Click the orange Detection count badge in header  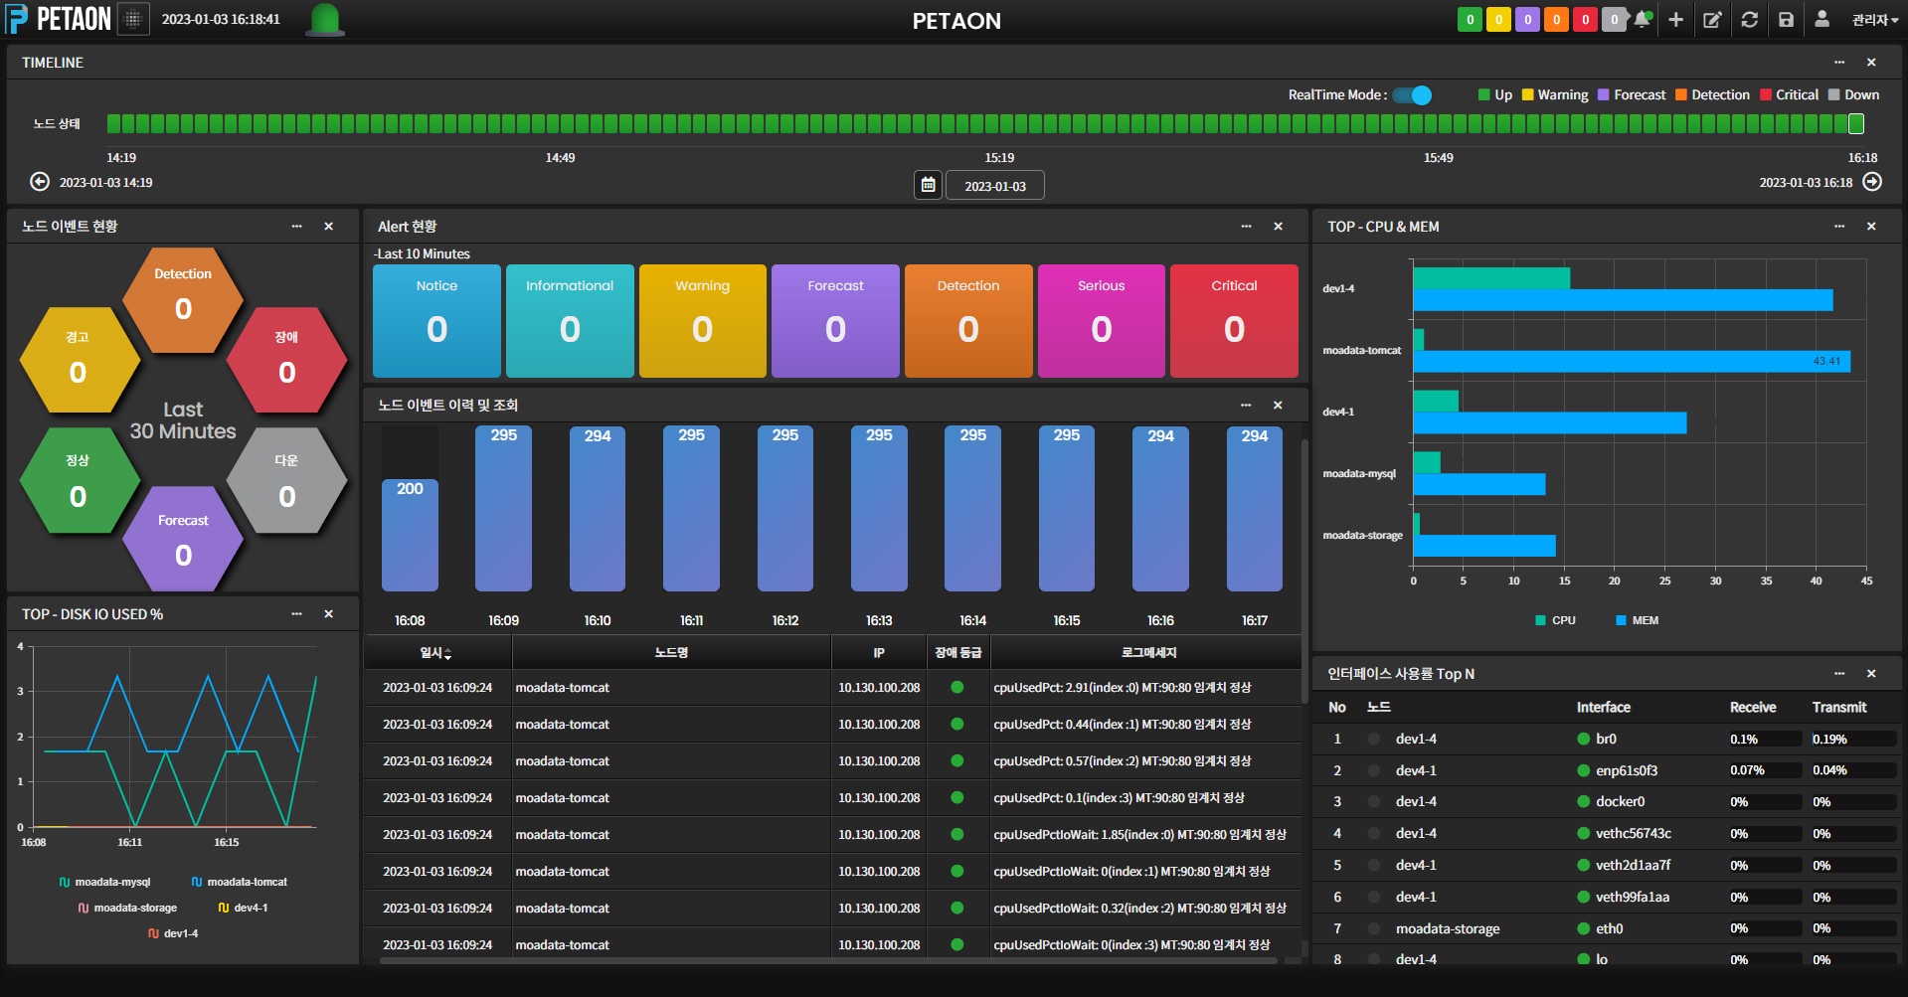point(1556,19)
